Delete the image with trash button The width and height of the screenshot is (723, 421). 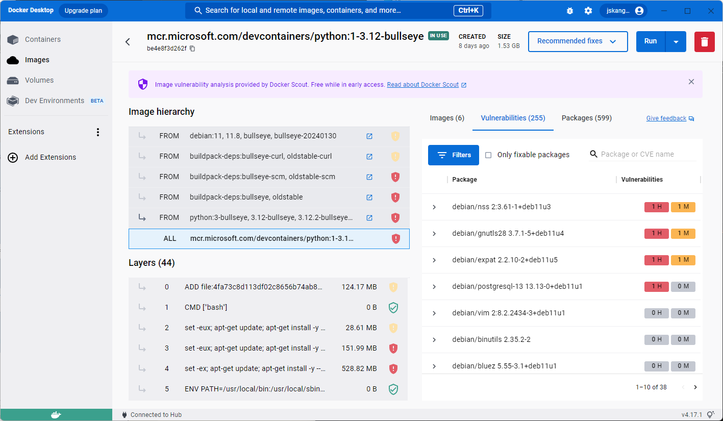(705, 41)
